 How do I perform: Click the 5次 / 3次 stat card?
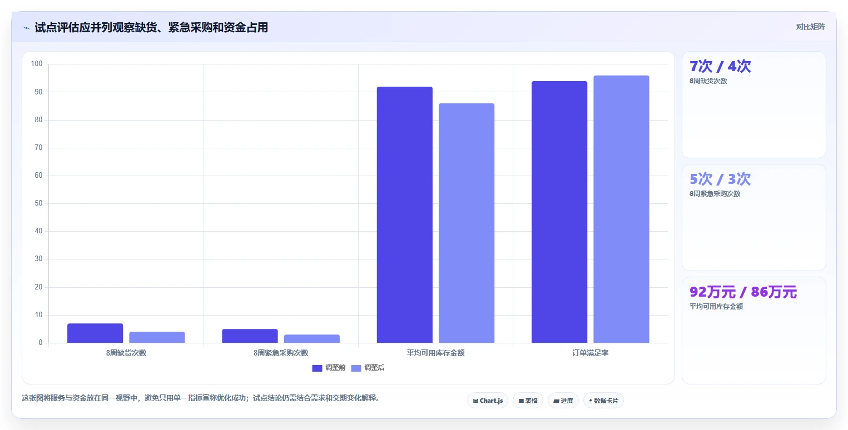[753, 217]
